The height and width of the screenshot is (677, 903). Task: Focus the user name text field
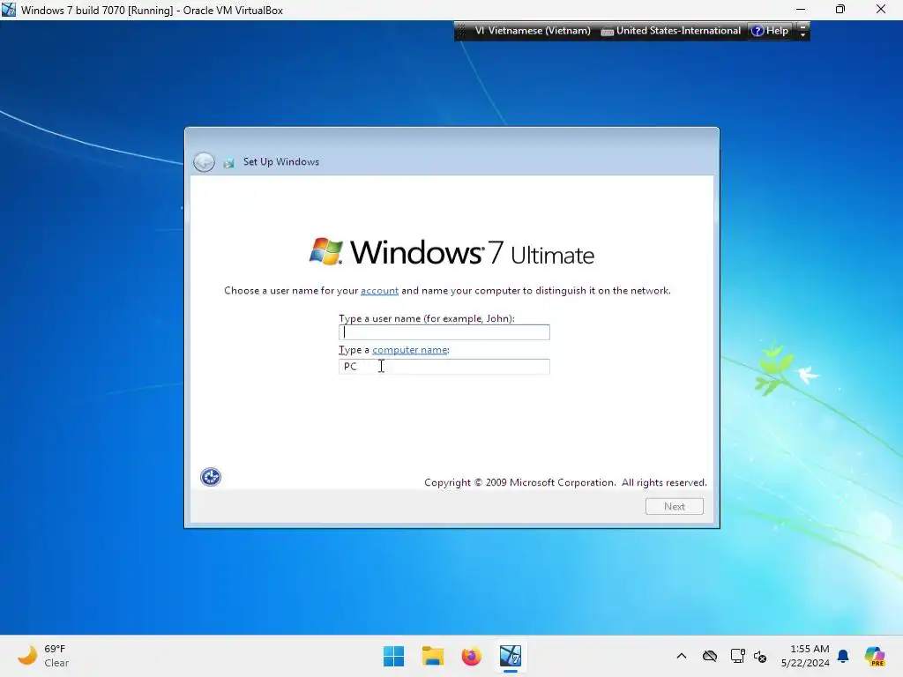point(444,332)
